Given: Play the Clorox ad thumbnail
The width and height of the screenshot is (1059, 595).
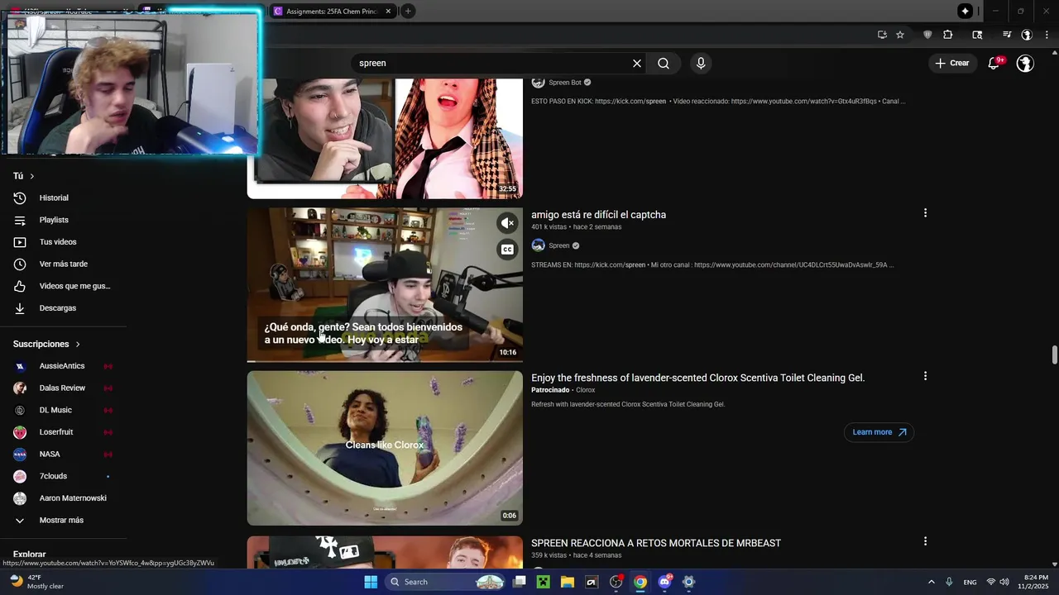Looking at the screenshot, I should point(385,448).
